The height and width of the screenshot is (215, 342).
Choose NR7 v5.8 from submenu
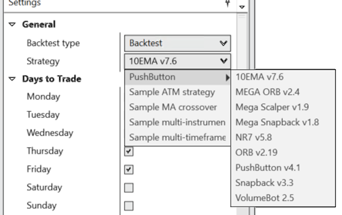(254, 137)
